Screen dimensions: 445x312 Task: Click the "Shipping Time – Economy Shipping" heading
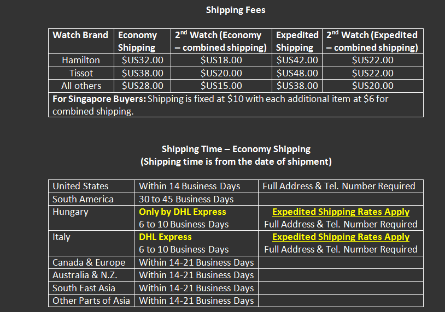click(x=236, y=149)
